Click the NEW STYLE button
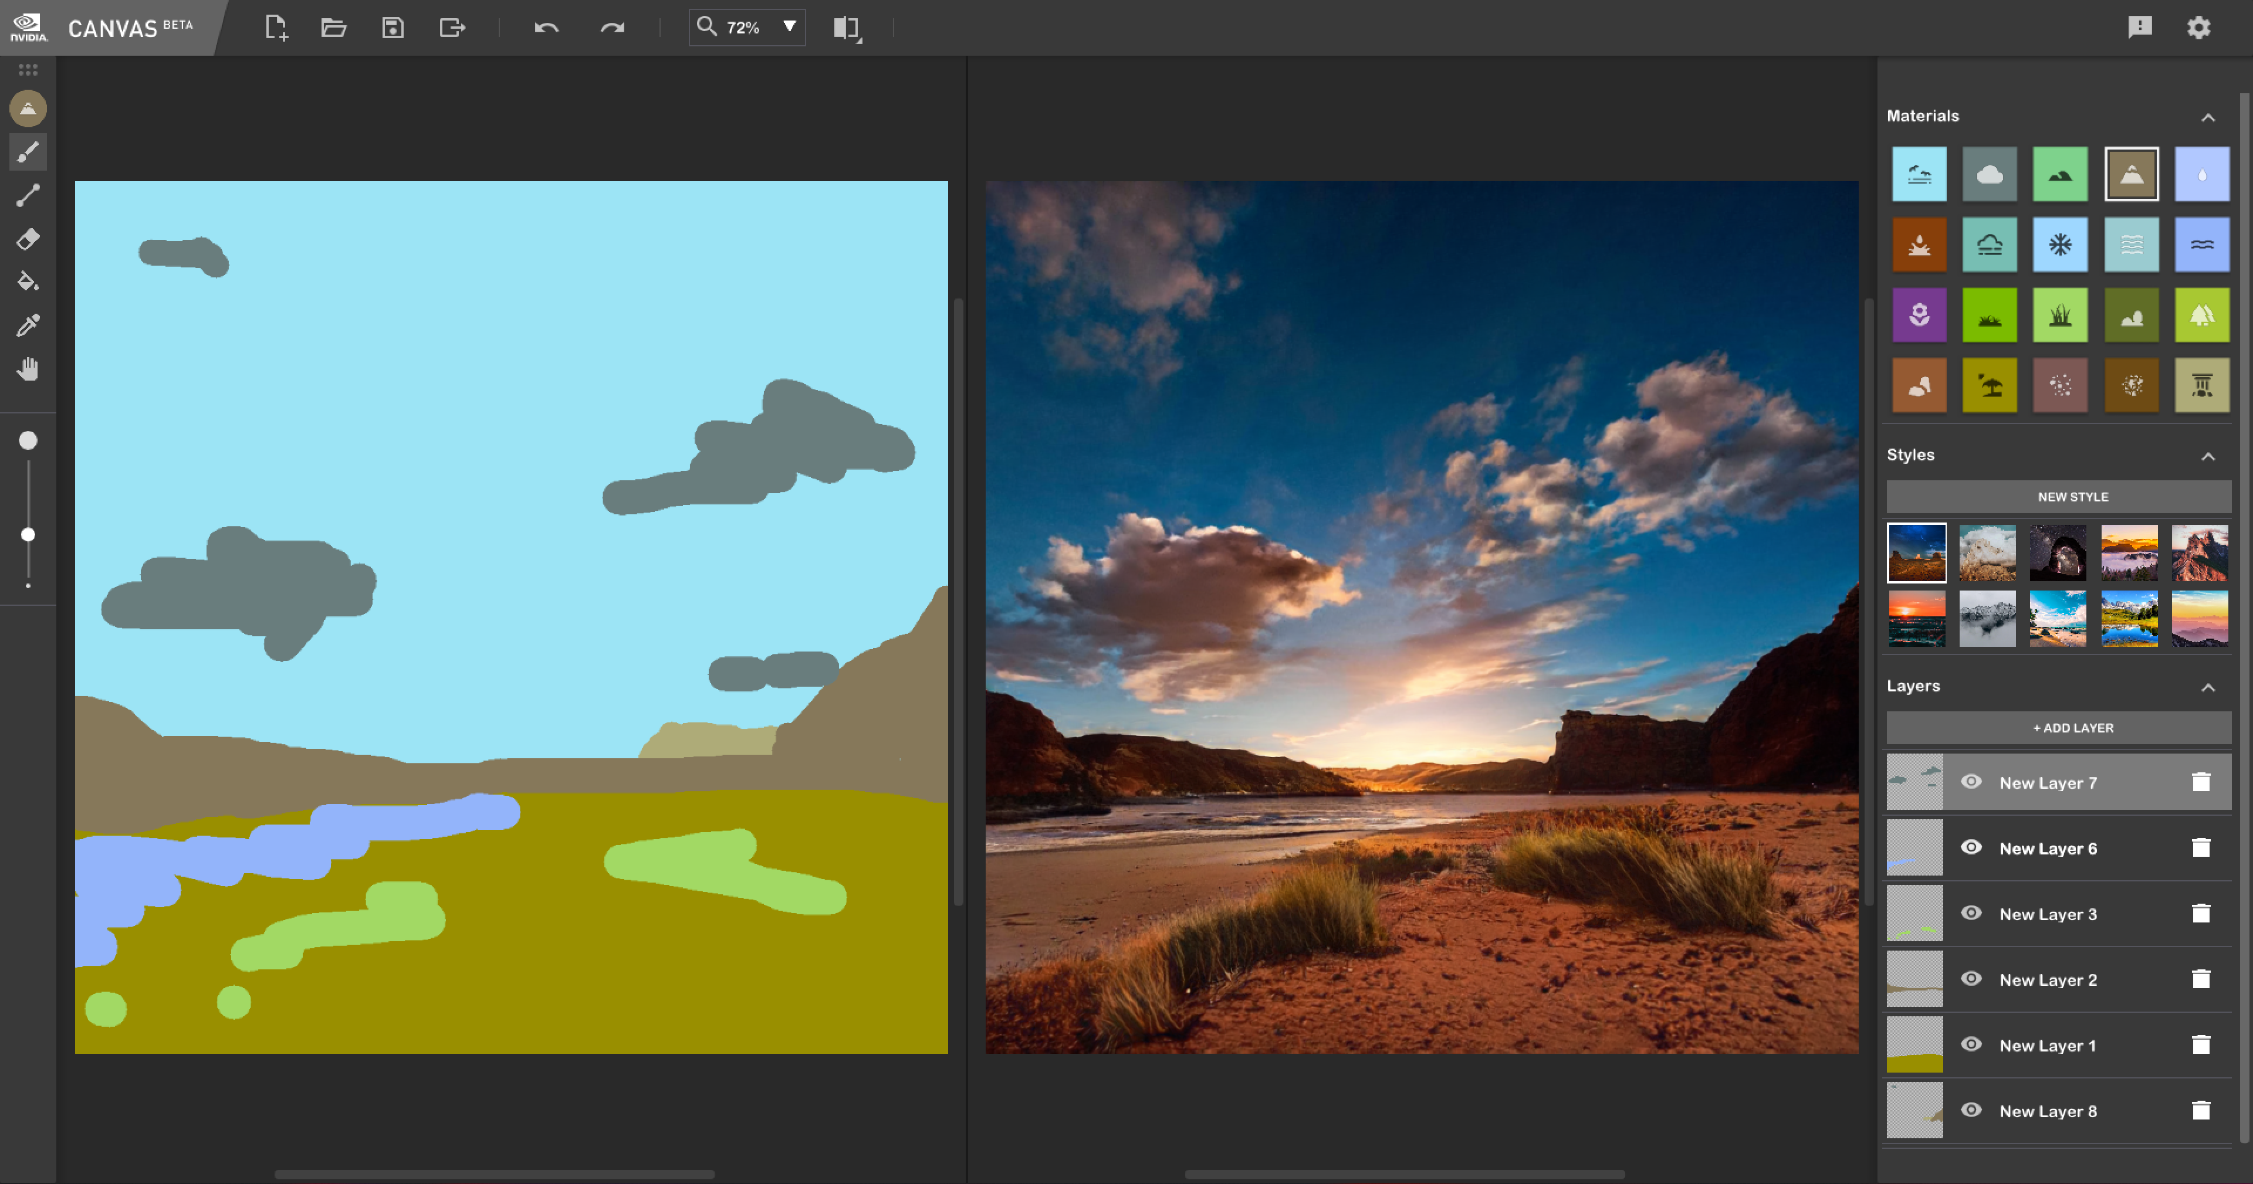The image size is (2253, 1184). [2068, 496]
